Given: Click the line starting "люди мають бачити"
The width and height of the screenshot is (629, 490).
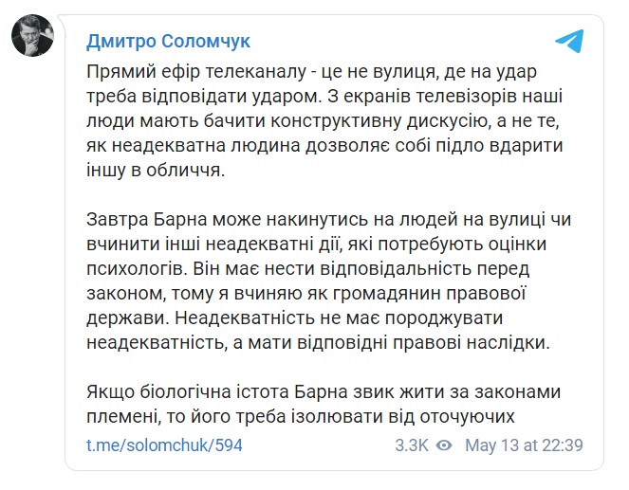Looking at the screenshot, I should click(323, 121).
